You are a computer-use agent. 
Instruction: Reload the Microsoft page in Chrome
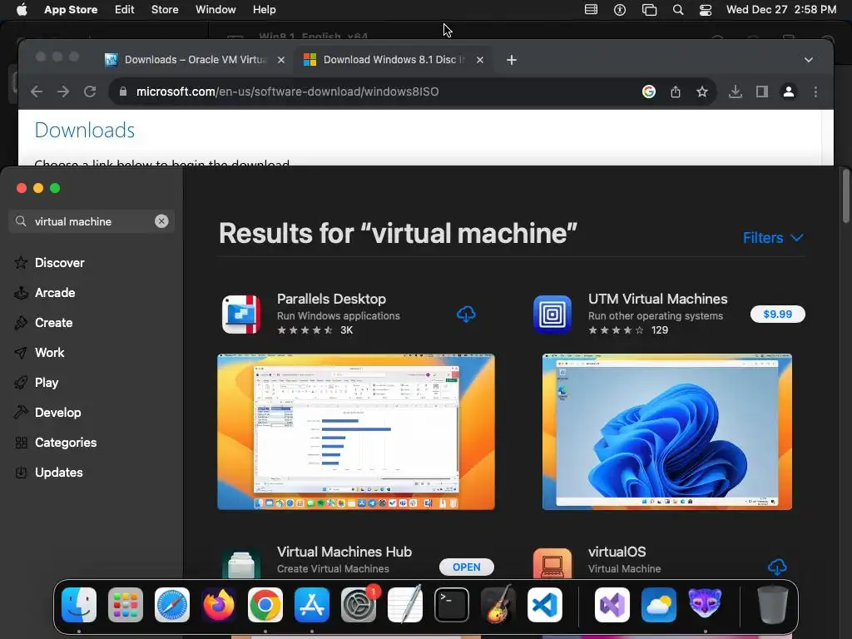coord(90,92)
